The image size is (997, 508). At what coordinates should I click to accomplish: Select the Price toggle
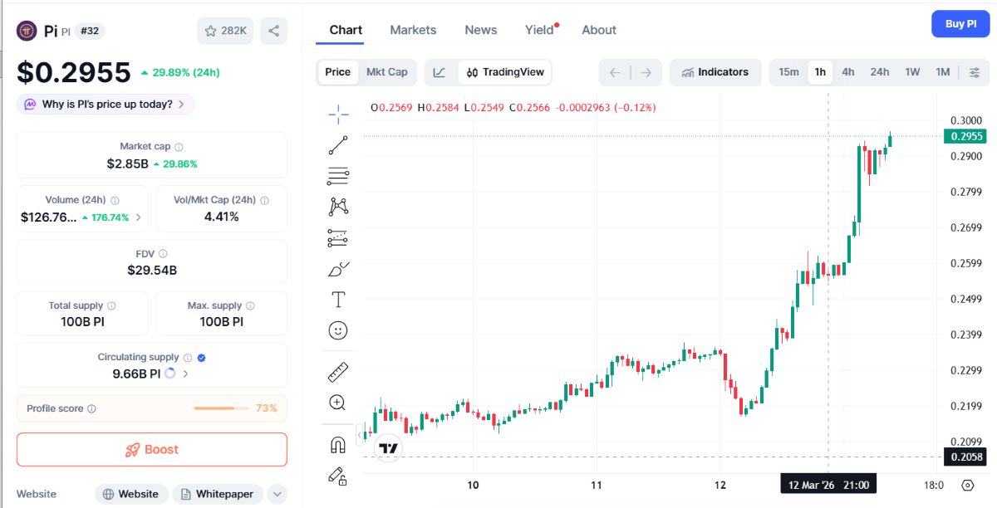click(x=337, y=72)
